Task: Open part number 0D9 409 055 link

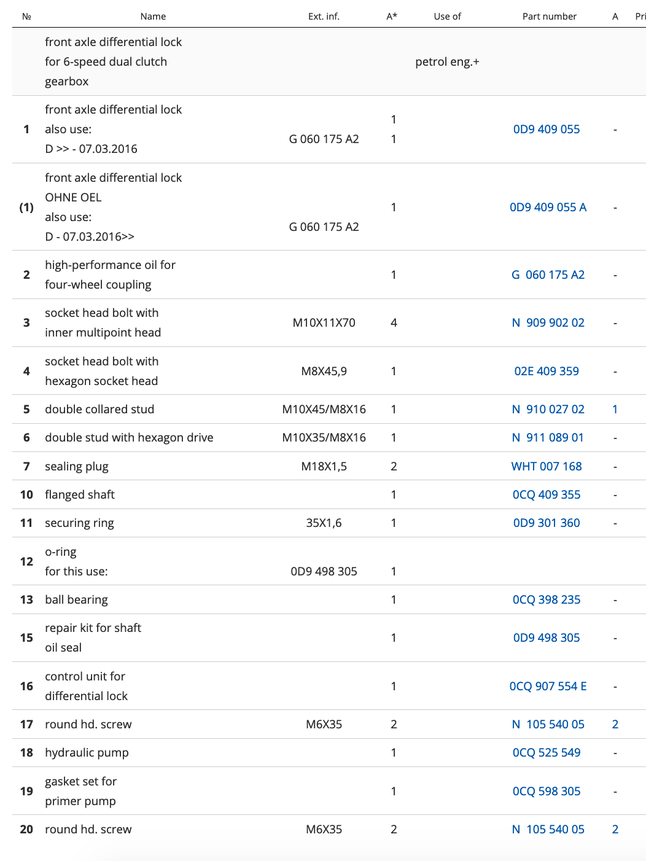Action: (x=547, y=130)
